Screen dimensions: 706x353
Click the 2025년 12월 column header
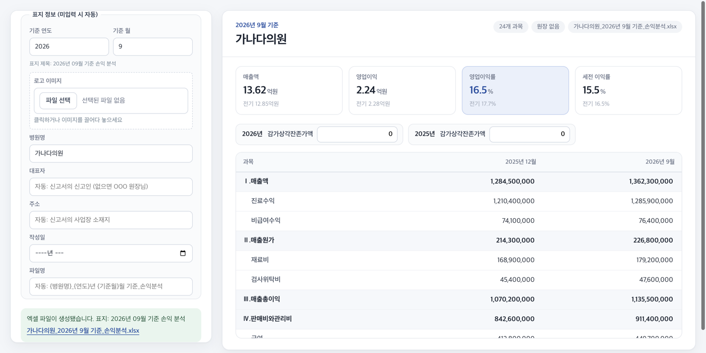coord(520,162)
